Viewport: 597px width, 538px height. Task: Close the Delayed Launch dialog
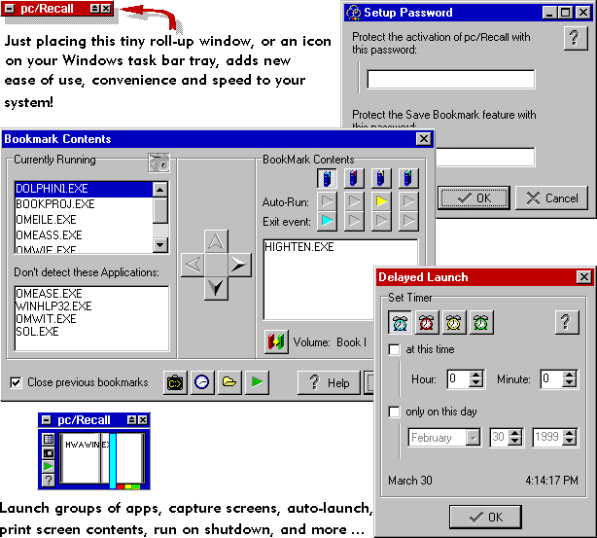583,276
